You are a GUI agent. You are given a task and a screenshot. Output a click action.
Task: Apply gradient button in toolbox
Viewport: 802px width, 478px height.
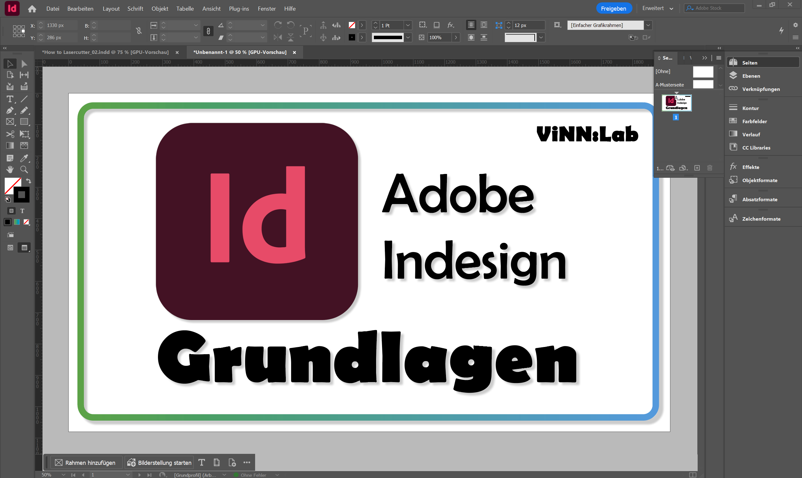pyautogui.click(x=17, y=222)
